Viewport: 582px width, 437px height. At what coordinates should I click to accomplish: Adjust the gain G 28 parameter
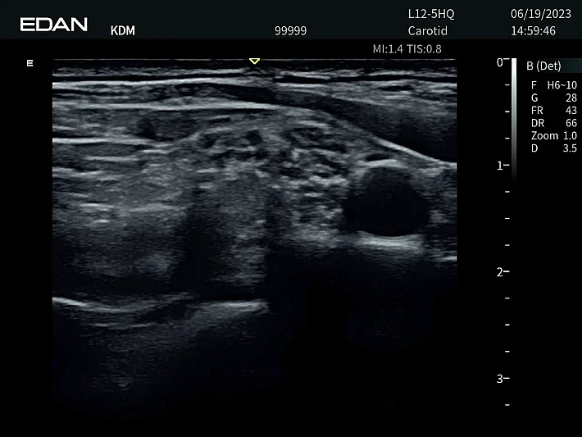[x=553, y=98]
